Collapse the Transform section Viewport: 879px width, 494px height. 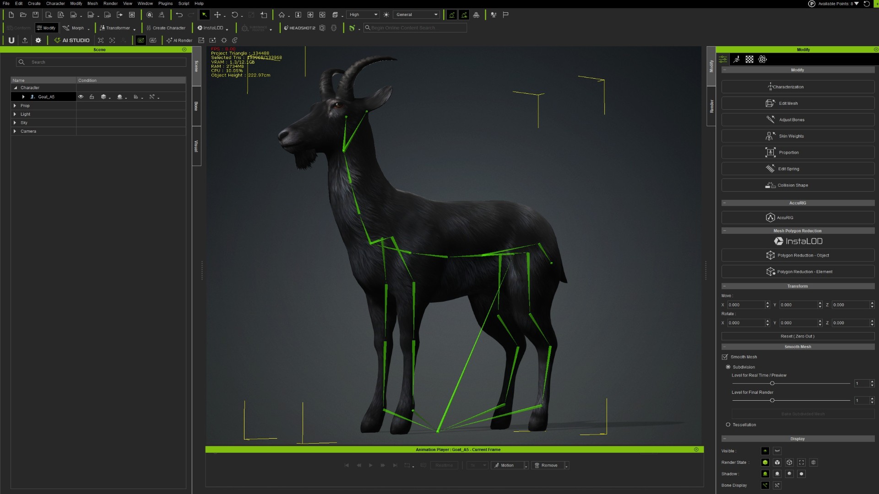(x=724, y=286)
